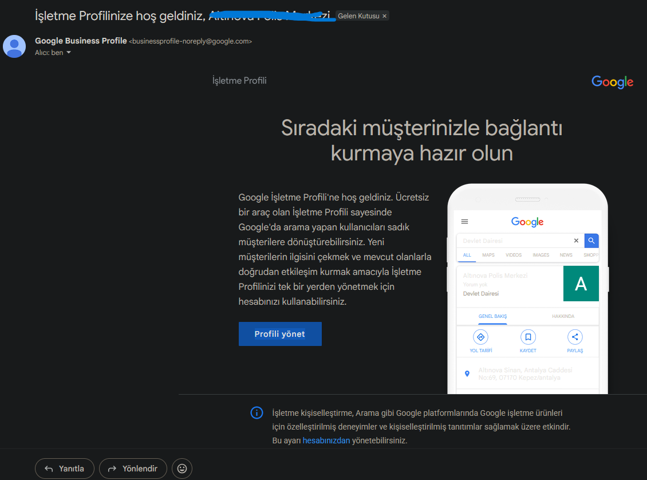Click the Yönlendir forward button
Image resolution: width=647 pixels, height=480 pixels.
[x=133, y=469]
